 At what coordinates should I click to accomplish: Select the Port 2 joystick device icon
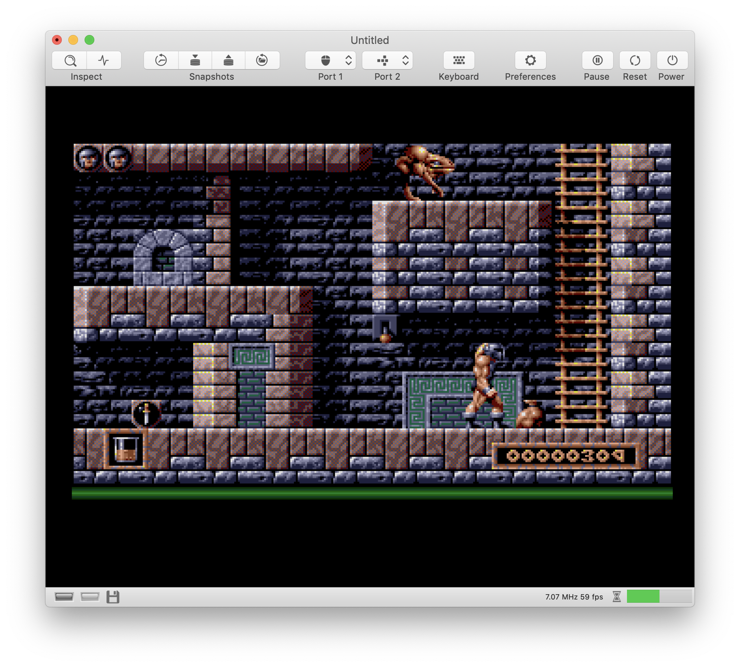point(382,60)
